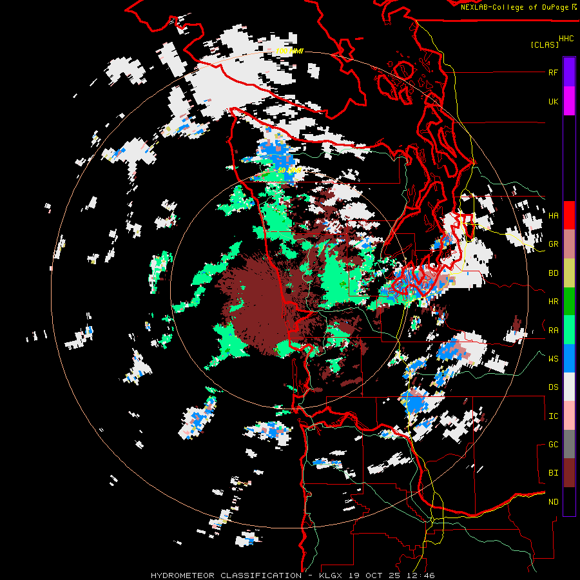Click the 100 NMI range ring label
This screenshot has width=580, height=580.
[289, 51]
